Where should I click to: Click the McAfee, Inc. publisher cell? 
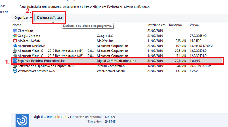[x=106, y=41]
